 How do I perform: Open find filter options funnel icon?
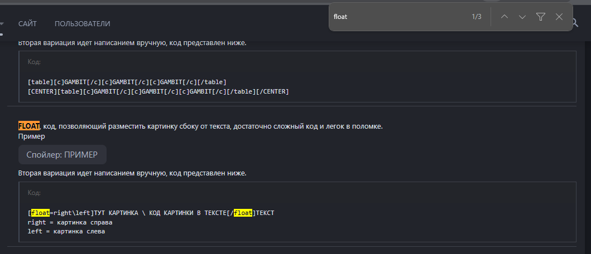(x=541, y=17)
